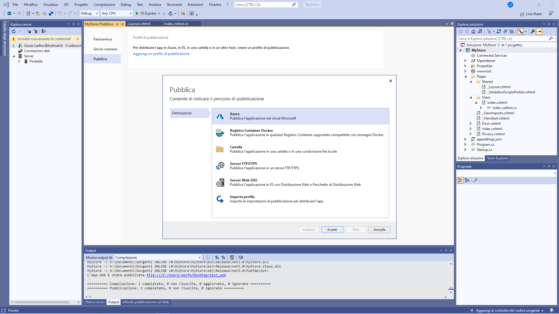The height and width of the screenshot is (314, 559).
Task: Toggle pin on Output panel
Action: [x=446, y=250]
